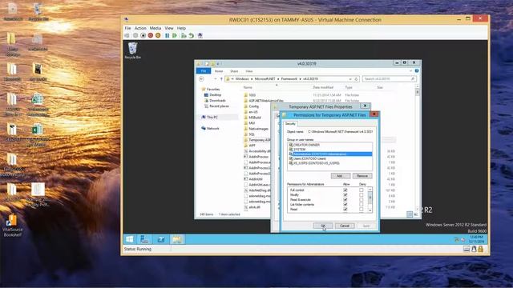Image resolution: width=513 pixels, height=288 pixels.
Task: Click the keyboard icon in VM status bar
Action: (x=467, y=249)
